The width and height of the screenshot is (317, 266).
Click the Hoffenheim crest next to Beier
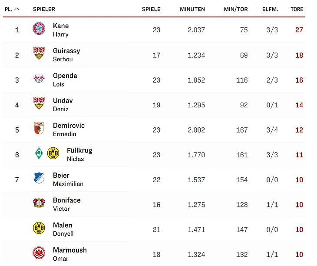tap(39, 178)
